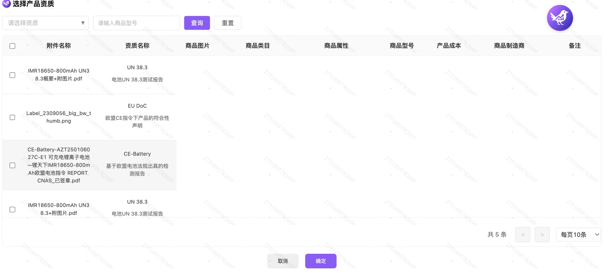The width and height of the screenshot is (608, 275).
Task: Click the 商品属性 column header
Action: click(336, 46)
